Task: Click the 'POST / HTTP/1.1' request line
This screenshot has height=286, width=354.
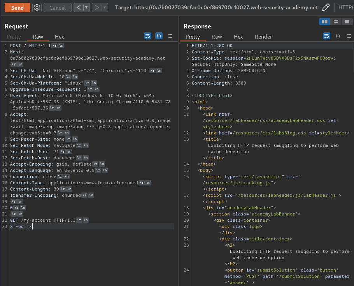Action: (x=30, y=46)
